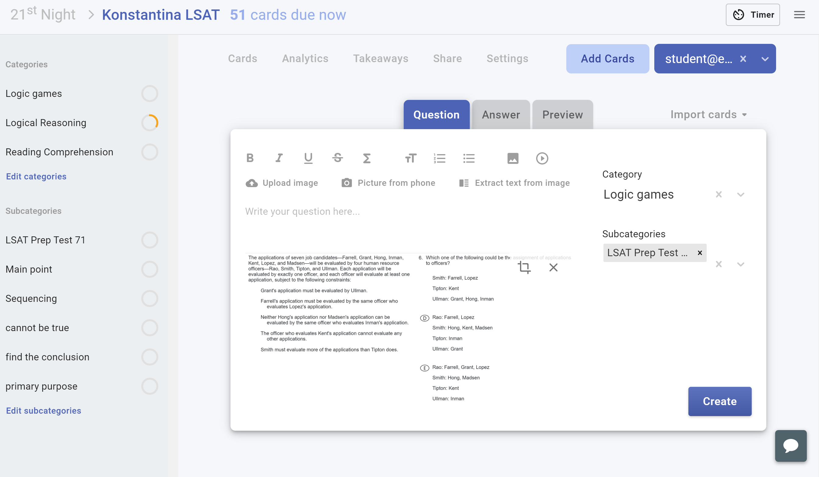Open the Import cards dropdown
Image resolution: width=819 pixels, height=477 pixels.
(x=708, y=115)
